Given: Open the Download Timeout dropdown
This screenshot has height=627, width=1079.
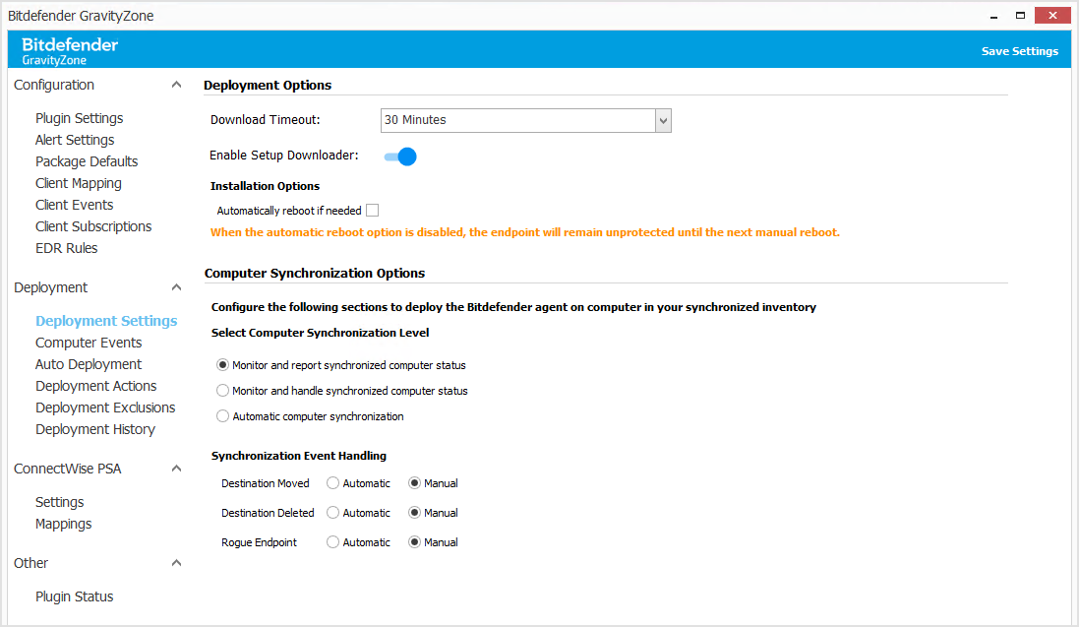Looking at the screenshot, I should click(x=664, y=120).
